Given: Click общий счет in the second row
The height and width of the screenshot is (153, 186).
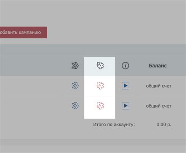Looking at the screenshot, I should click(159, 106).
